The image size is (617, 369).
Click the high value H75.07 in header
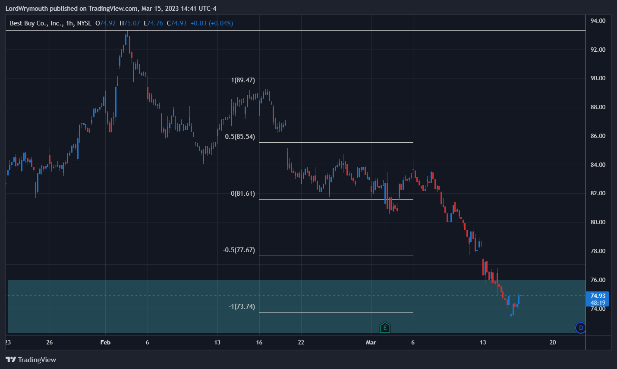(x=130, y=23)
